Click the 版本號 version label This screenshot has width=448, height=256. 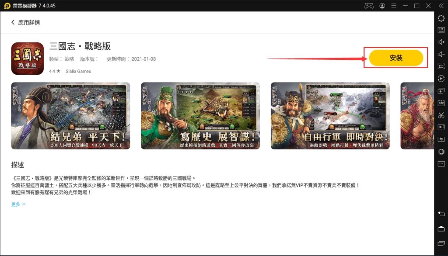coord(89,59)
